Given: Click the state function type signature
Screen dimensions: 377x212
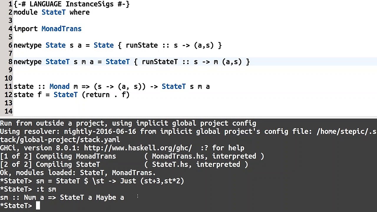Looking at the screenshot, I should tap(112, 87).
